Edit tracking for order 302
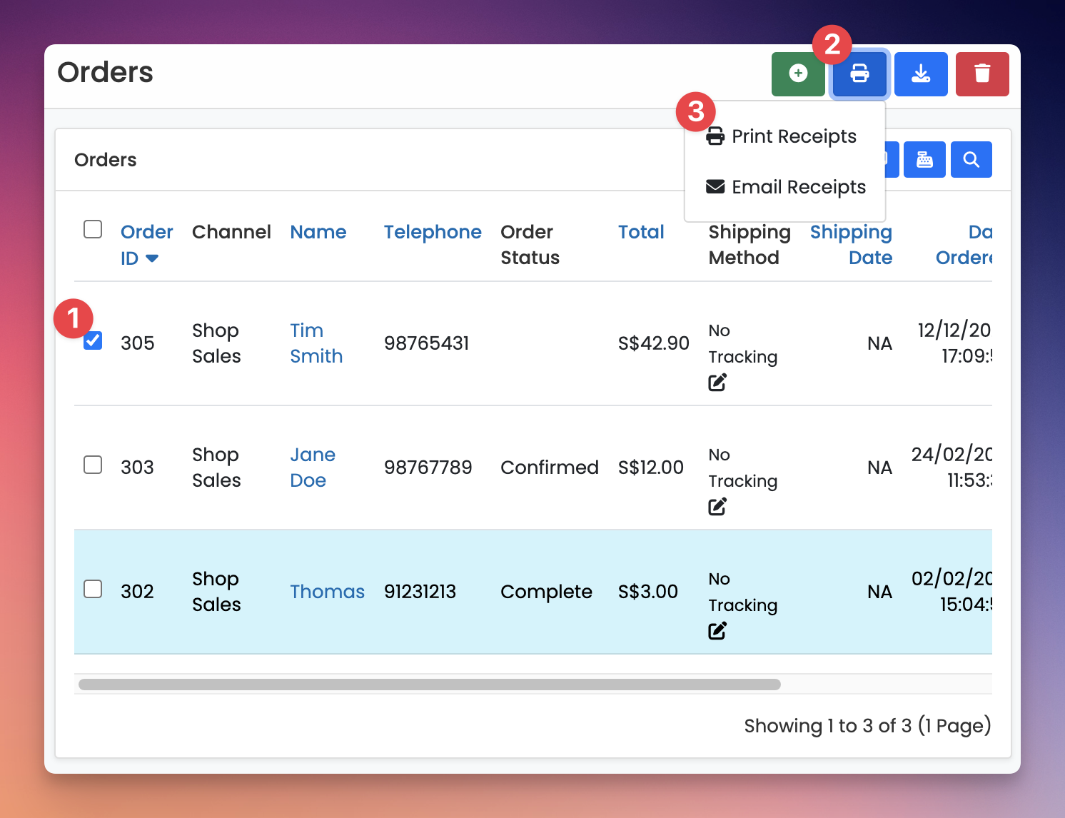 tap(717, 631)
